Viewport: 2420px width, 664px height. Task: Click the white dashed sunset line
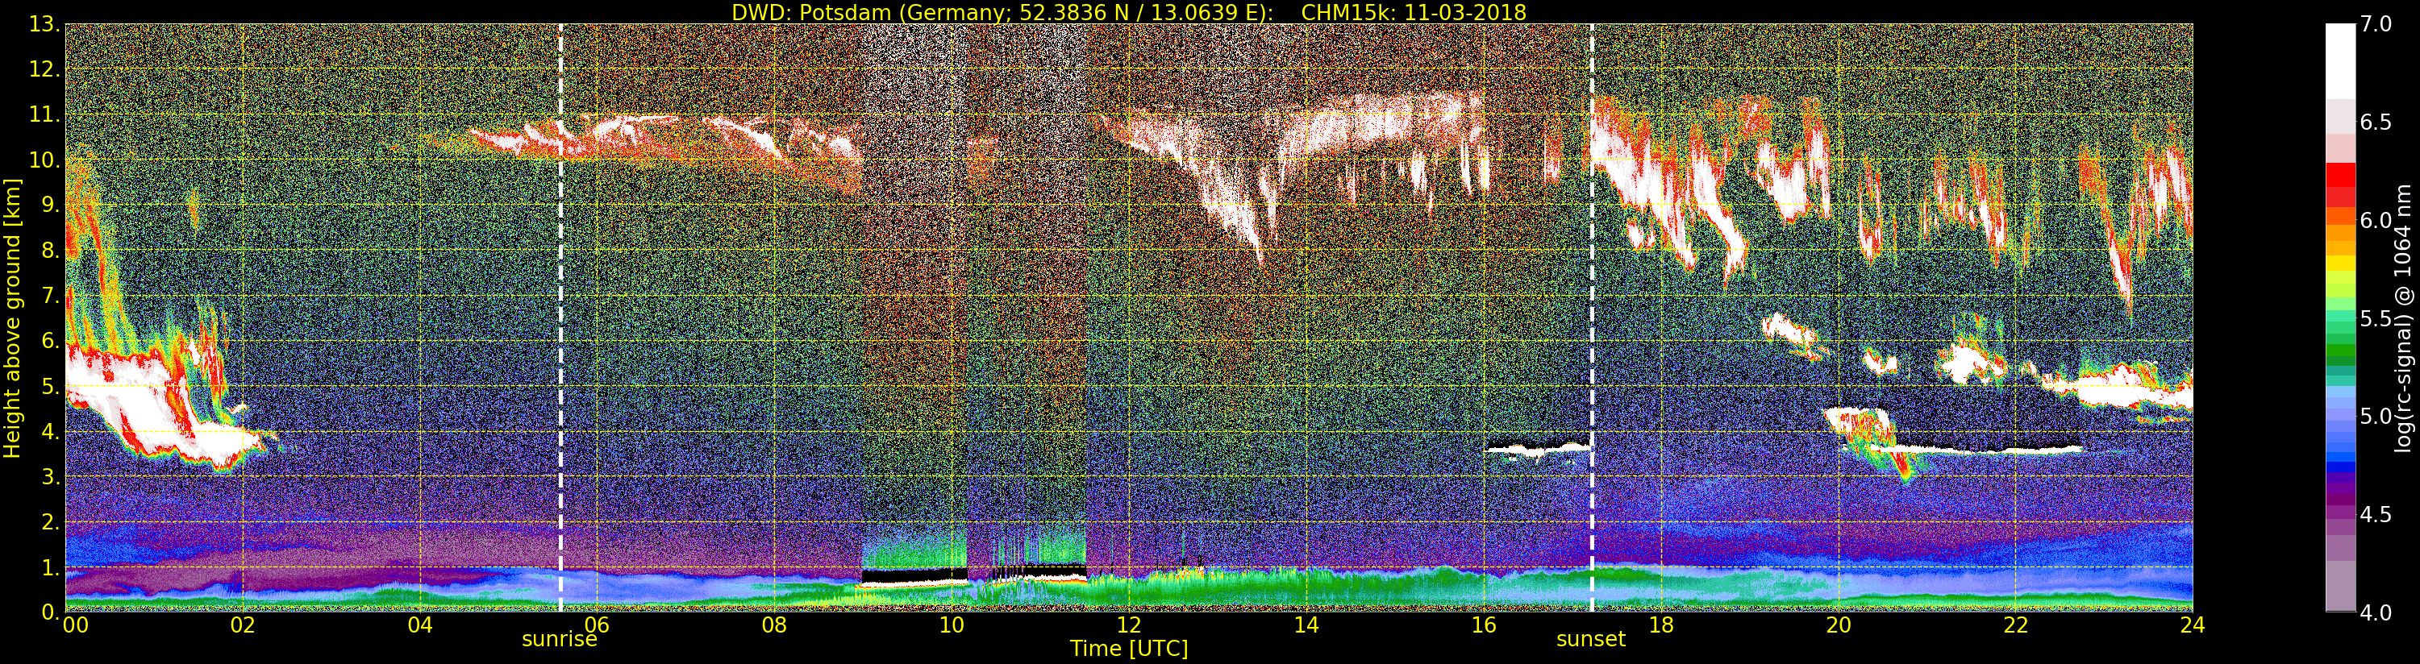(1593, 282)
